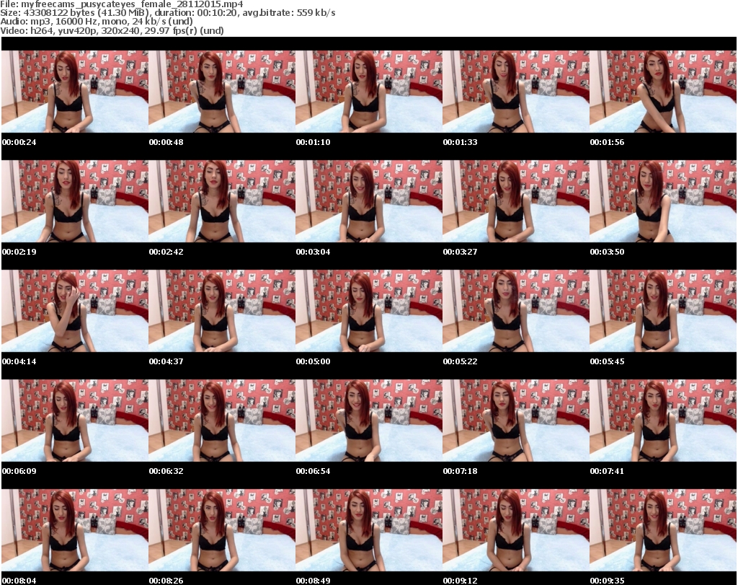Pick the frame above timestamp 00:04:37
Screen dimensions: 738x585
pyautogui.click(x=222, y=311)
